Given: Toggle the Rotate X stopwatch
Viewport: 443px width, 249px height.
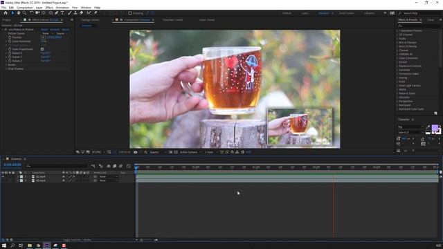Looking at the screenshot, I should point(10,53).
